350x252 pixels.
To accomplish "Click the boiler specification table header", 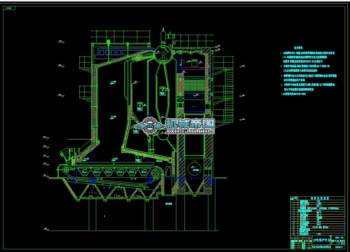I will (x=318, y=198).
